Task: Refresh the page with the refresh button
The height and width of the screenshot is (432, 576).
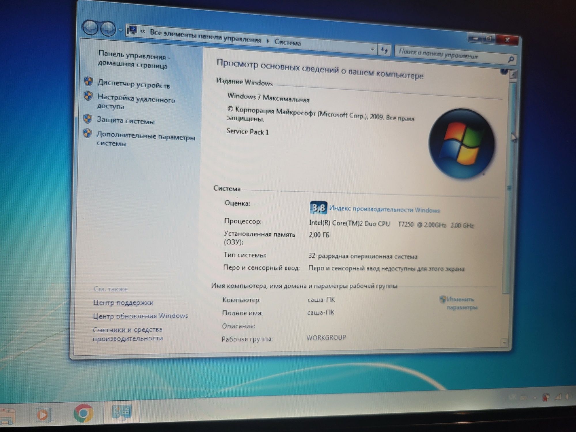Action: pyautogui.click(x=384, y=50)
